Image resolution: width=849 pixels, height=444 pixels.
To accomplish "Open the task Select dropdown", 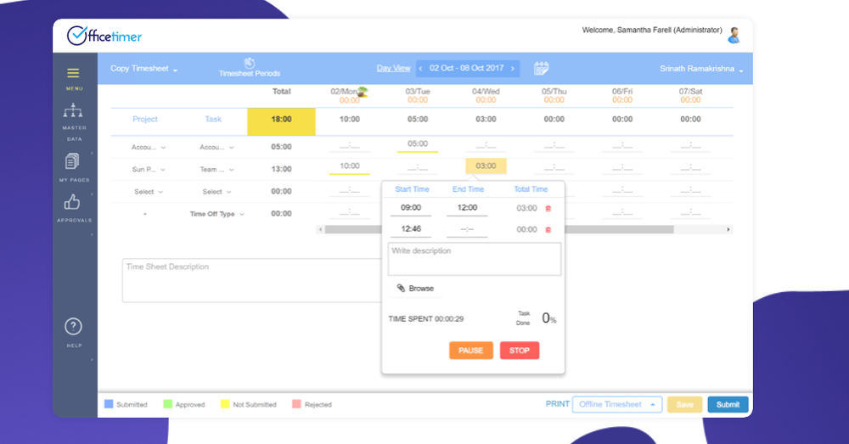I will click(216, 192).
